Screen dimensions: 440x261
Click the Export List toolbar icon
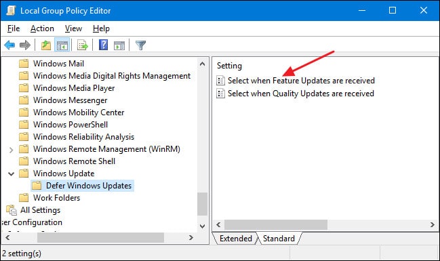click(x=83, y=45)
